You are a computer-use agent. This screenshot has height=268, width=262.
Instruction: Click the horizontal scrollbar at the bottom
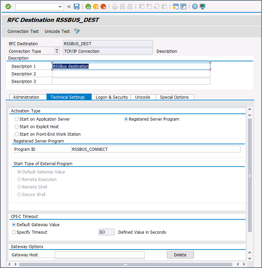126,265
